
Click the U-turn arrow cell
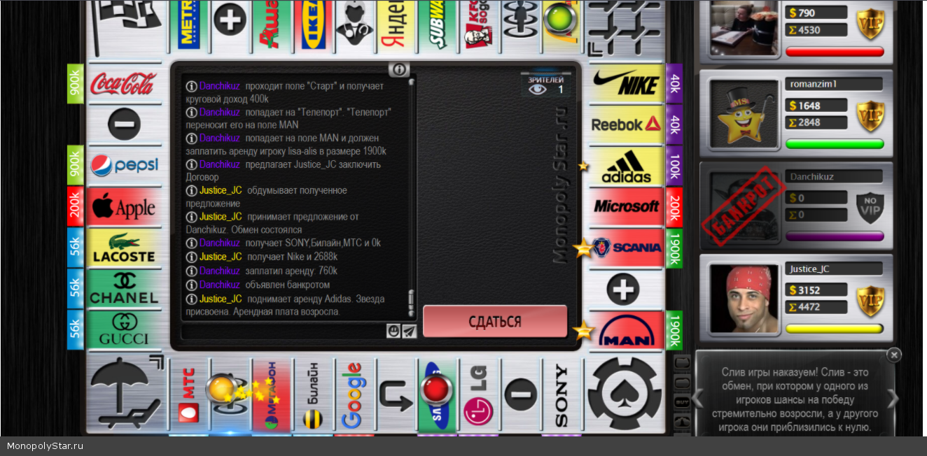pos(396,396)
